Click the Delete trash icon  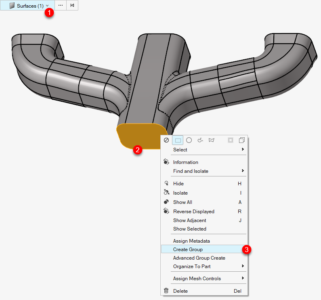pyautogui.click(x=166, y=291)
